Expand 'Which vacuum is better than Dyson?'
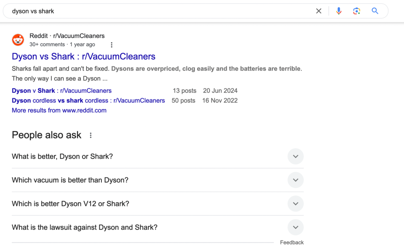The image size is (404, 250). [x=296, y=180]
